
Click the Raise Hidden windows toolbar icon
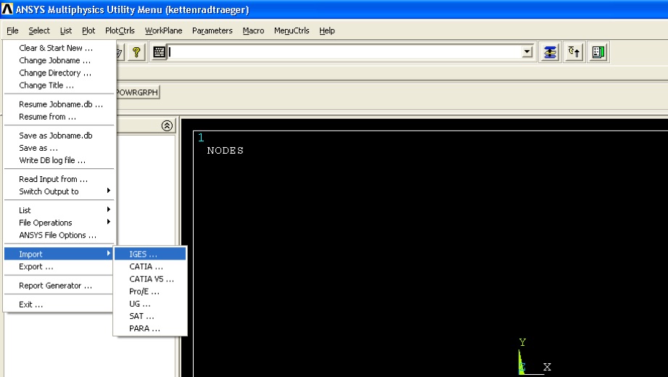click(550, 52)
